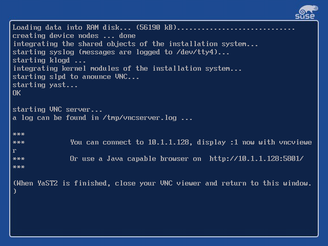Click the SUSE chameleon logo
Viewport: 328px width, 246px height.
[306, 12]
